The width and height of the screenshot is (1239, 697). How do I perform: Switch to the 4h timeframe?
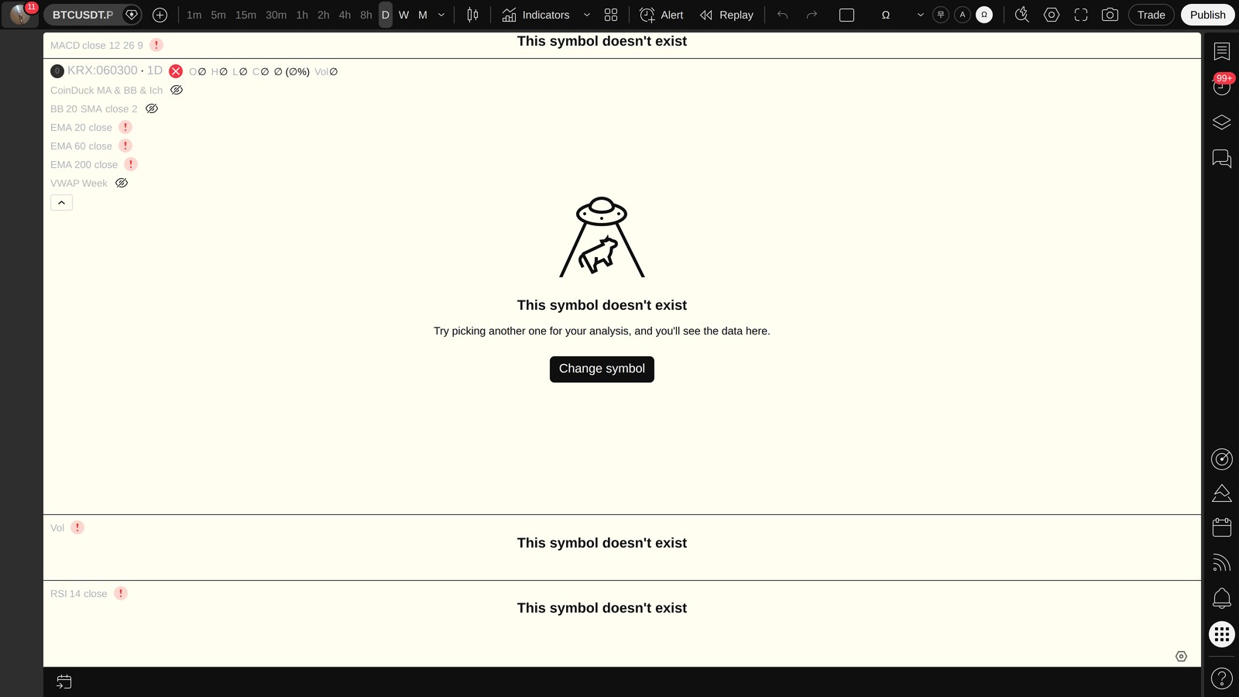(345, 15)
